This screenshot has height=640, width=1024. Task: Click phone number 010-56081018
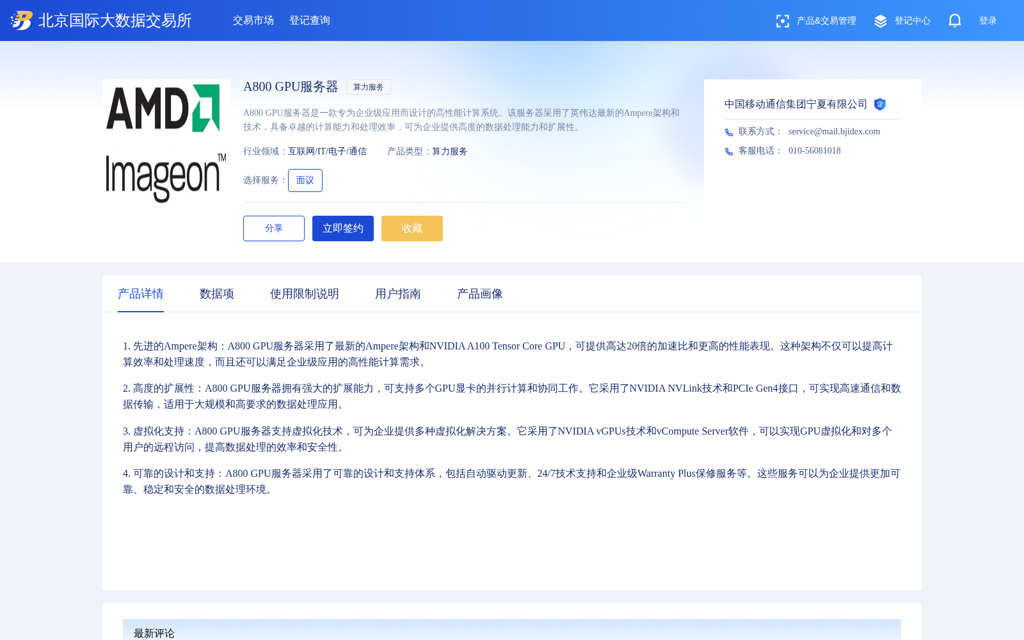coord(815,150)
